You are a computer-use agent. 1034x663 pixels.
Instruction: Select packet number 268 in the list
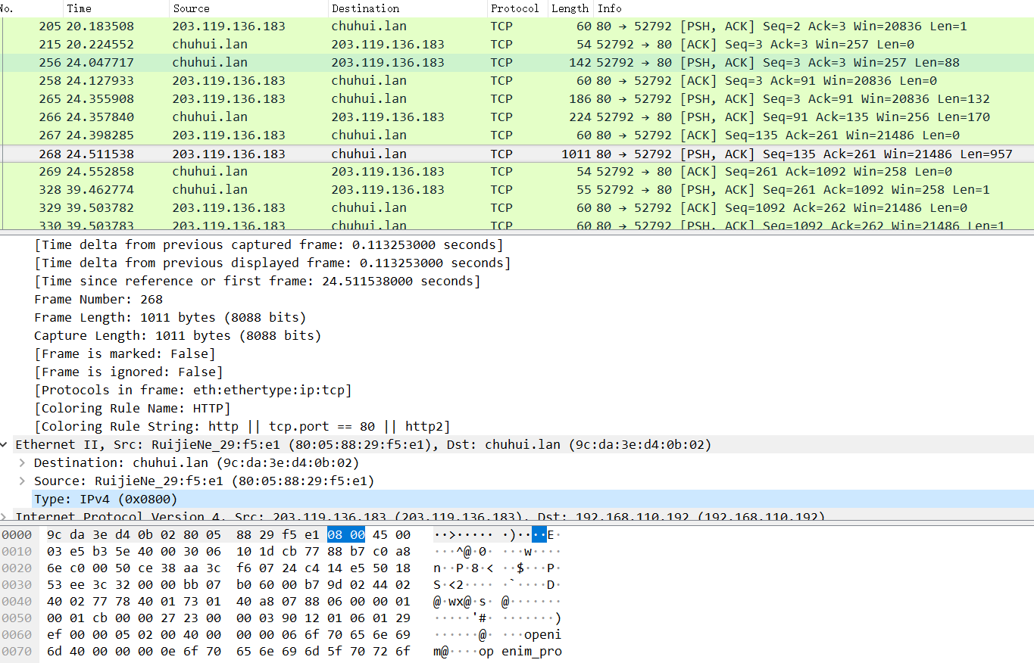coord(303,154)
